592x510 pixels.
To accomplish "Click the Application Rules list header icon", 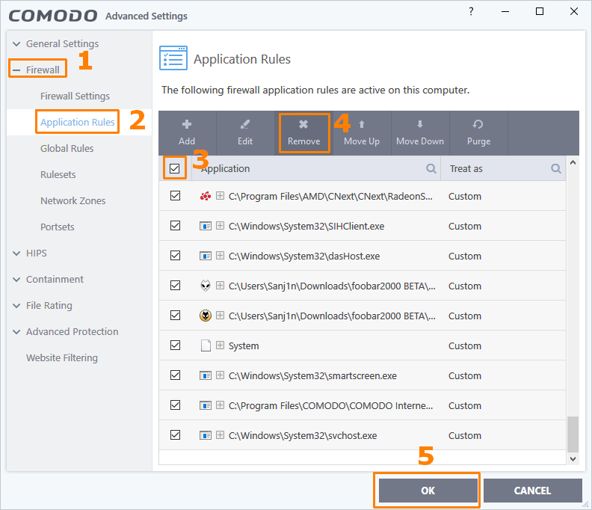I will tap(173, 58).
